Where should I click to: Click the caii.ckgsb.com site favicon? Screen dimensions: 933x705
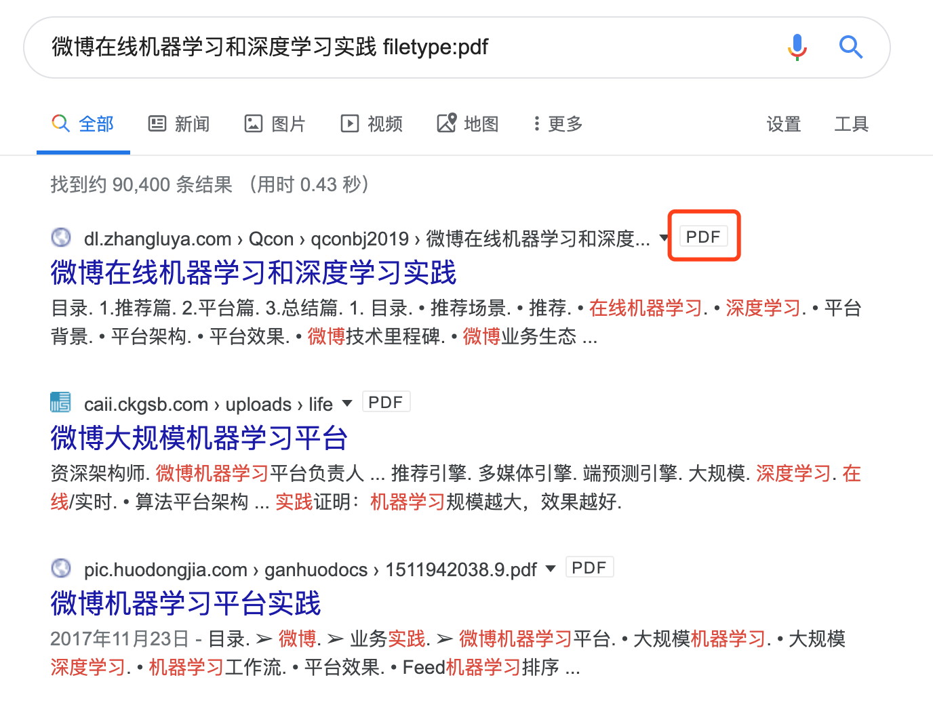(60, 402)
